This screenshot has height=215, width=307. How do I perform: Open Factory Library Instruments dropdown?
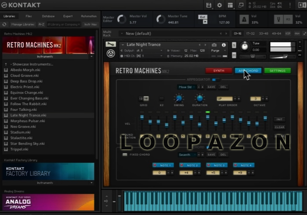91,183
